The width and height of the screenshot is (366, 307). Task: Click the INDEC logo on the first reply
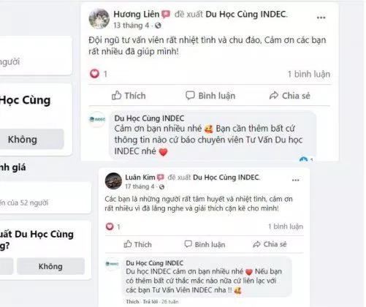tap(97, 119)
